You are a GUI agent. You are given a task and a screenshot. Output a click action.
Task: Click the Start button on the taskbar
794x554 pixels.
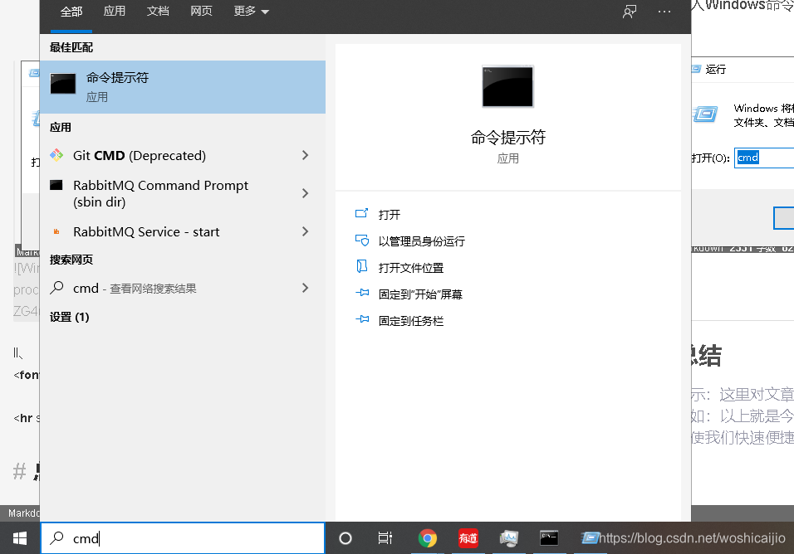coord(18,539)
